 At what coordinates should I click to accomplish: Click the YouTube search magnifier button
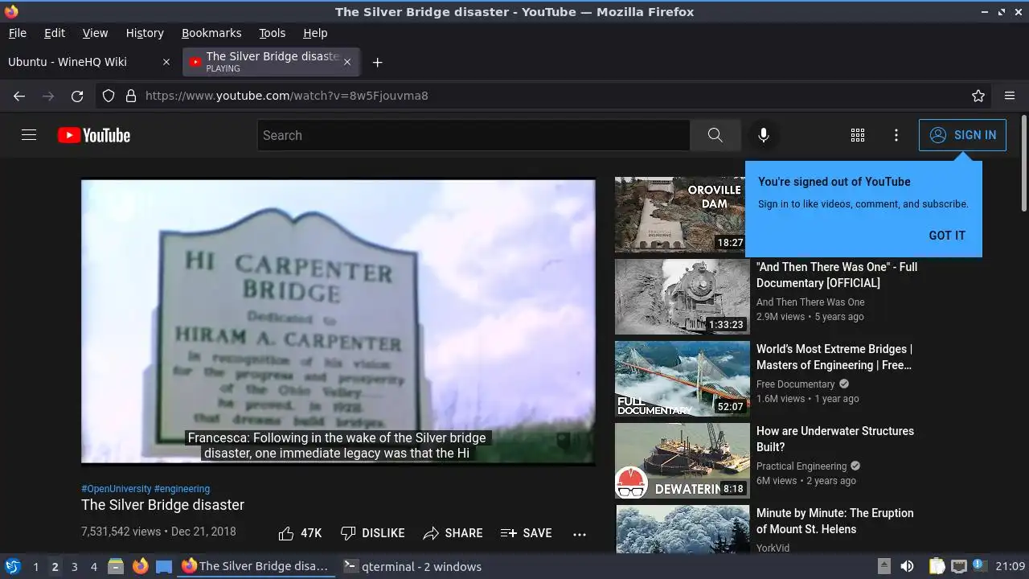click(x=715, y=135)
